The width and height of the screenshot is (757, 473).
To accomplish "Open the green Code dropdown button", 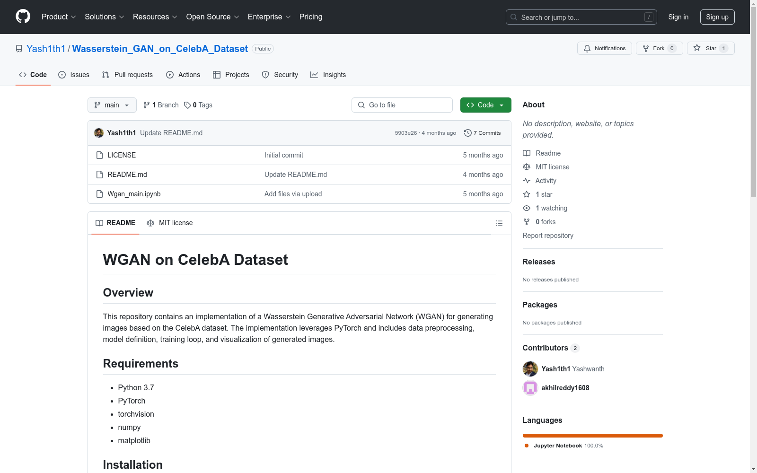I will click(485, 105).
